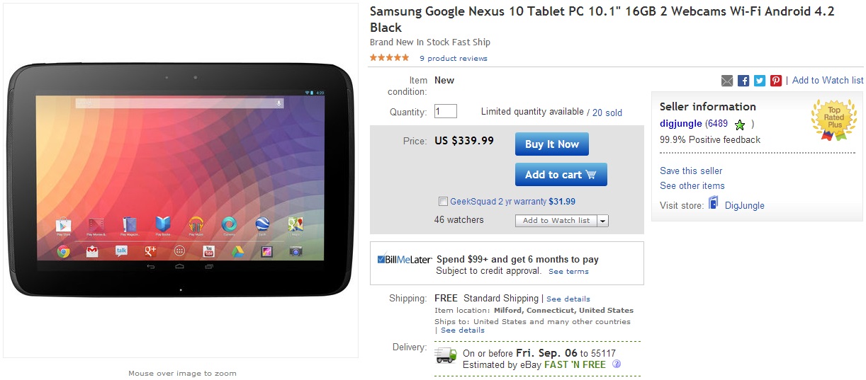
Task: Click the five-star product rating
Action: [389, 58]
